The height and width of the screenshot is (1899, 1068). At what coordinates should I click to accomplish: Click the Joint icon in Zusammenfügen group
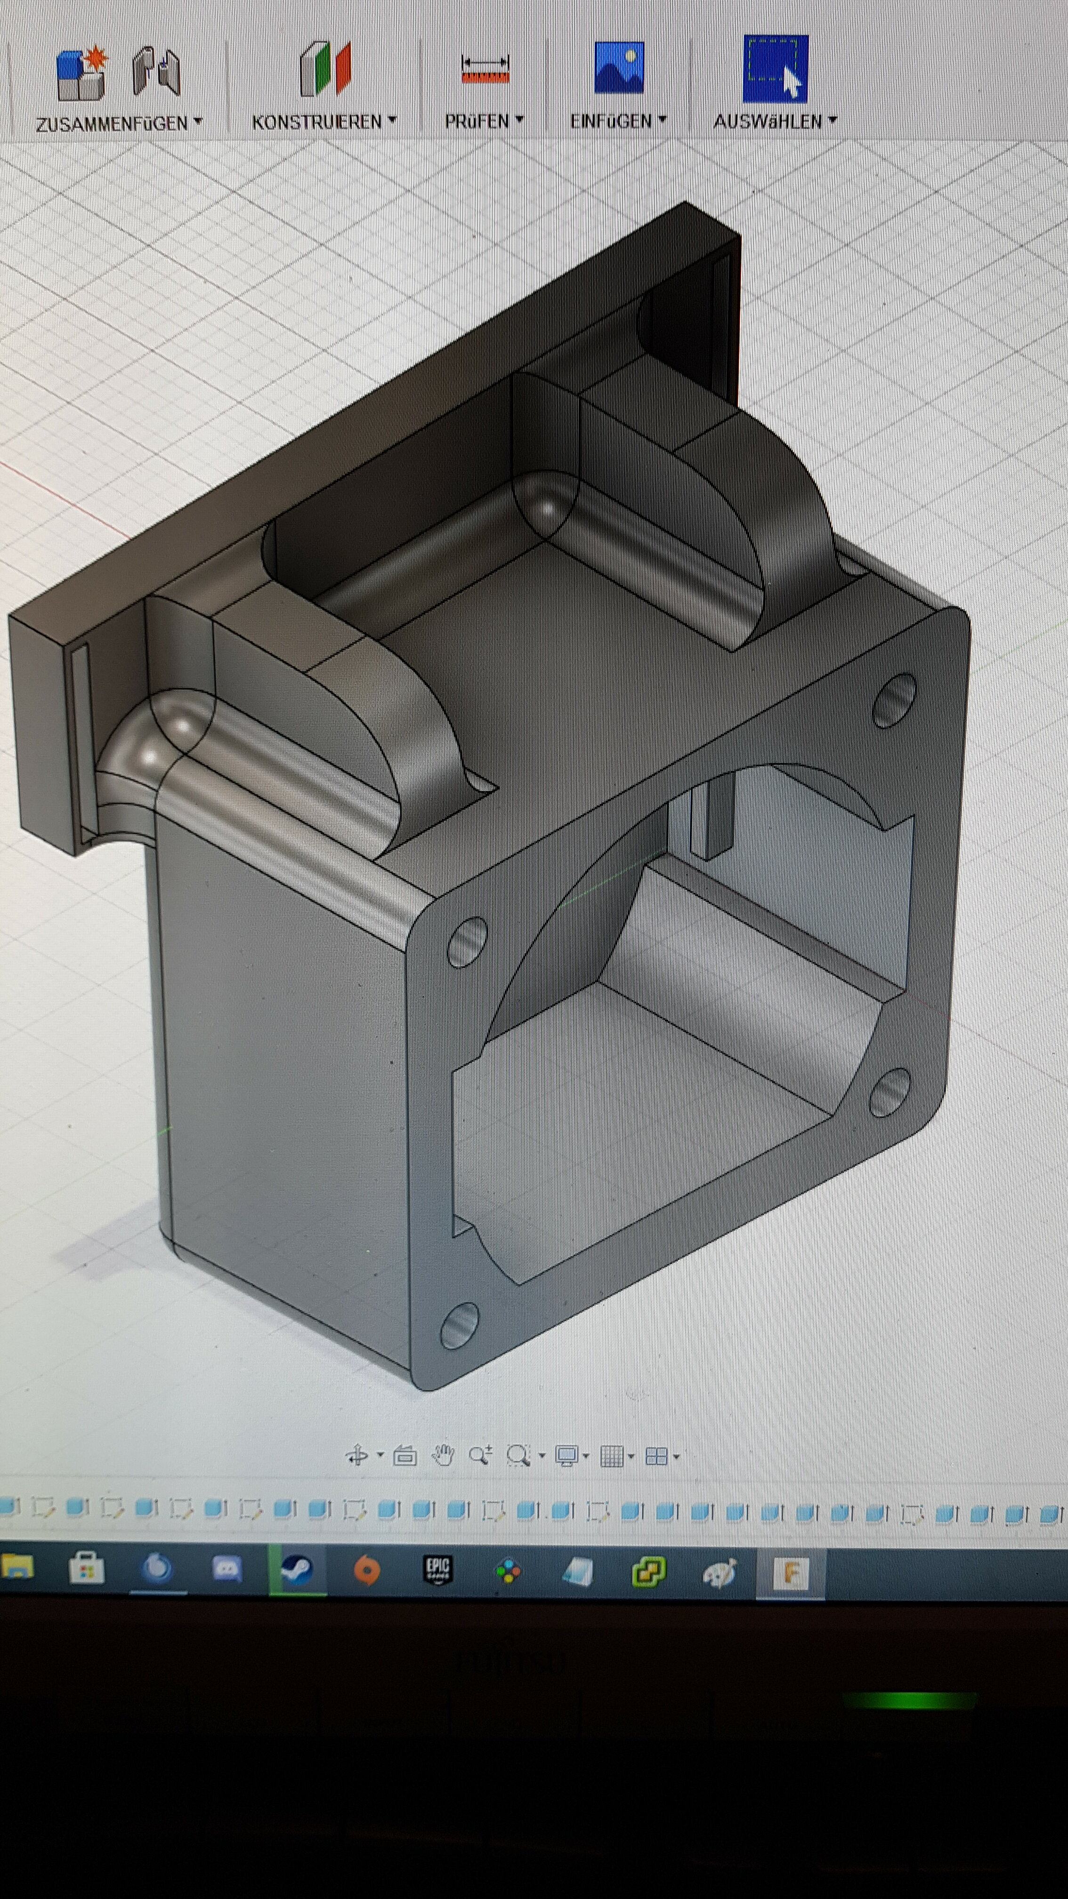point(157,72)
